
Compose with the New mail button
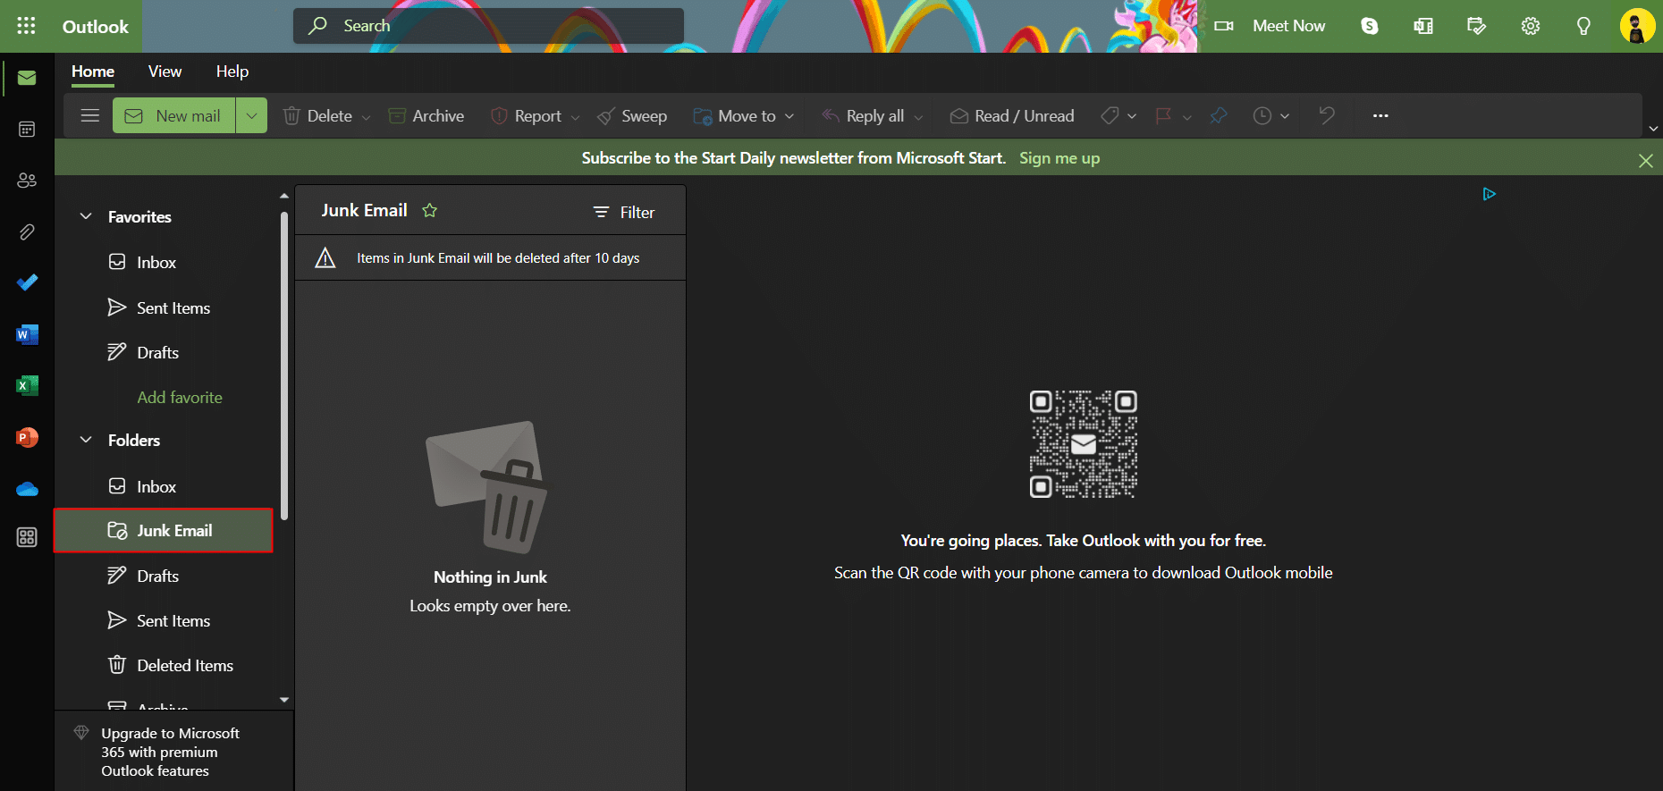pos(174,115)
